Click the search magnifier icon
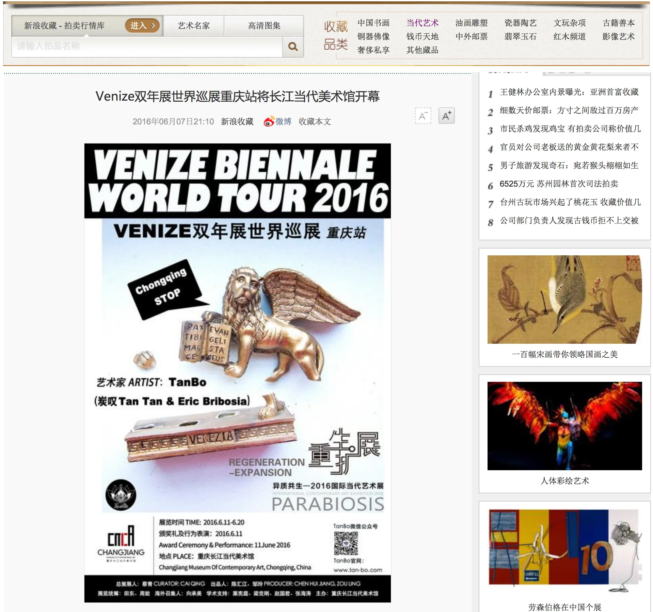This screenshot has width=653, height=612. click(x=292, y=47)
